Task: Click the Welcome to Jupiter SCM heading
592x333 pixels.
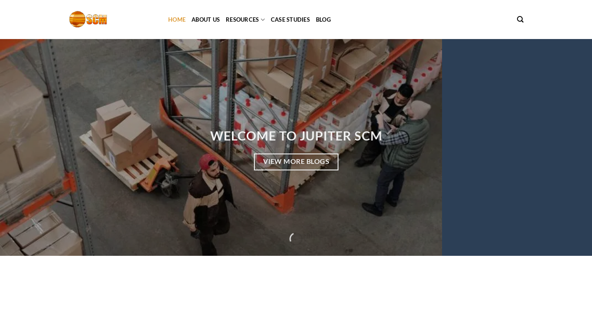Action: point(296,136)
